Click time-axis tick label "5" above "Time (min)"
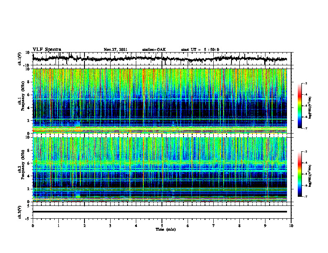The height and width of the screenshot is (253, 328). (x=162, y=226)
